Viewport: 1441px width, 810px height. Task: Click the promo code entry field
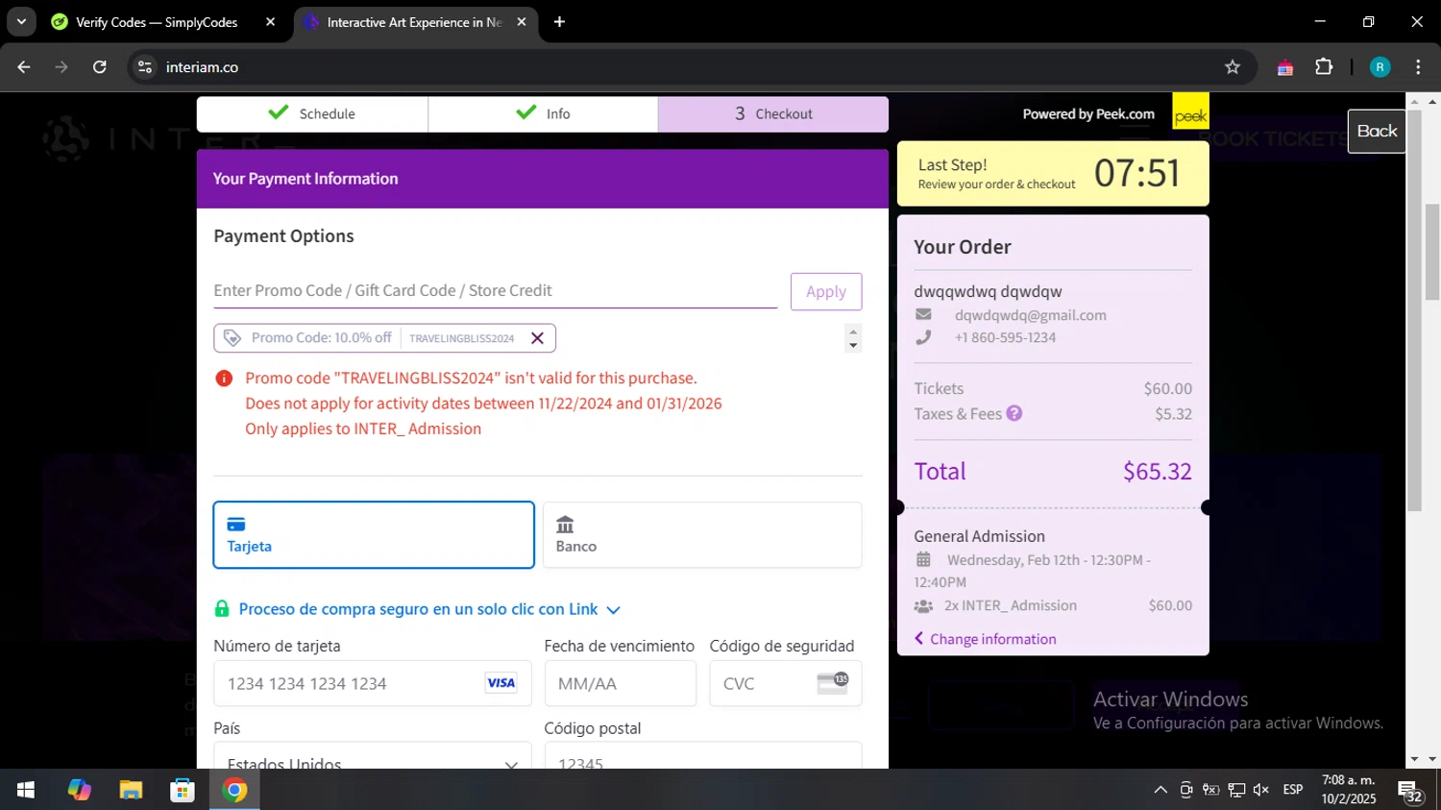point(495,290)
